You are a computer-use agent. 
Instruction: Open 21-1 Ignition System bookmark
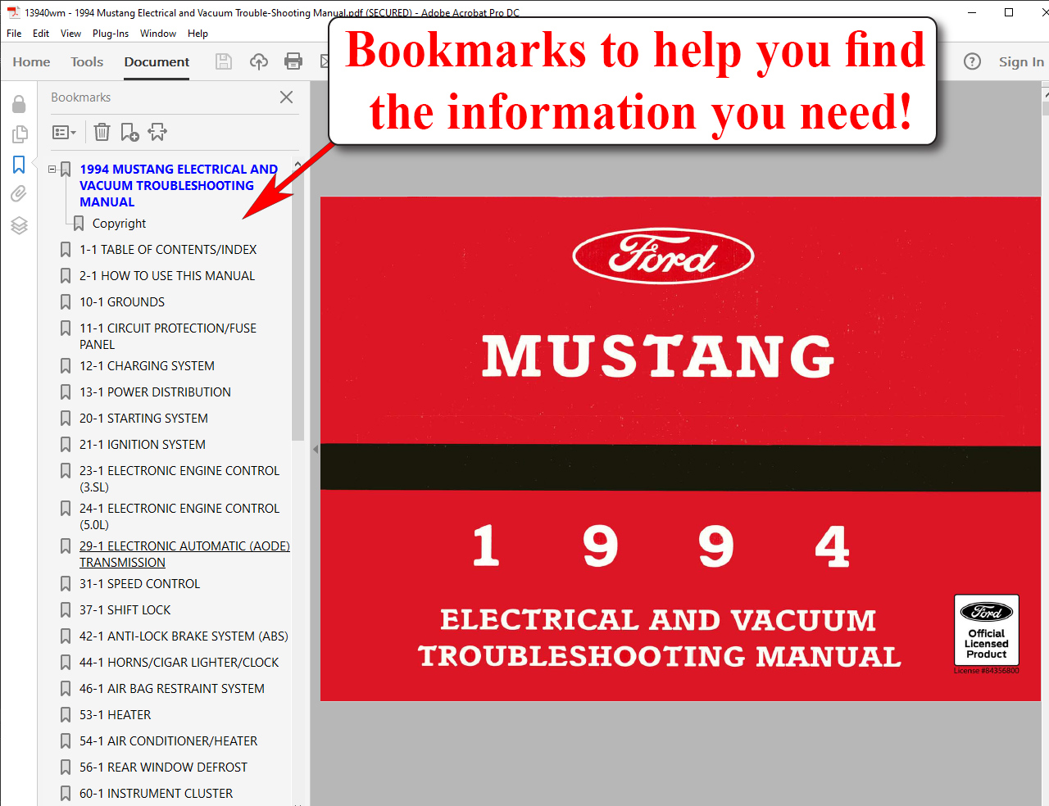(x=143, y=444)
